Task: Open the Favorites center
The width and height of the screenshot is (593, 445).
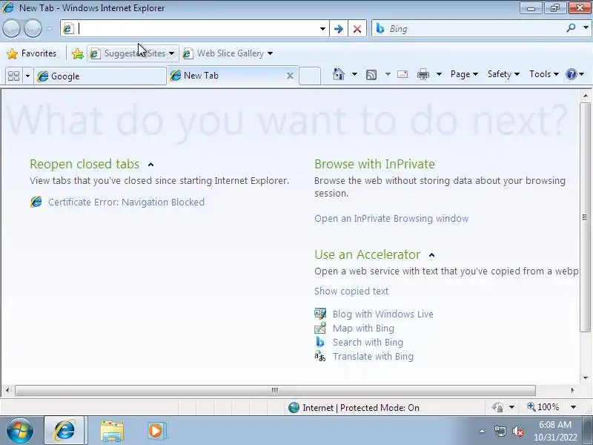Action: coord(32,53)
